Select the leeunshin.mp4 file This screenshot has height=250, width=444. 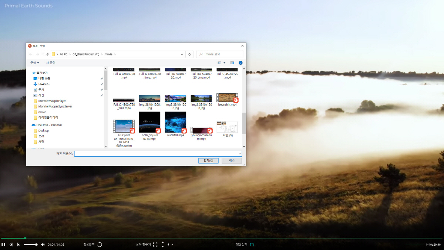pos(227,100)
